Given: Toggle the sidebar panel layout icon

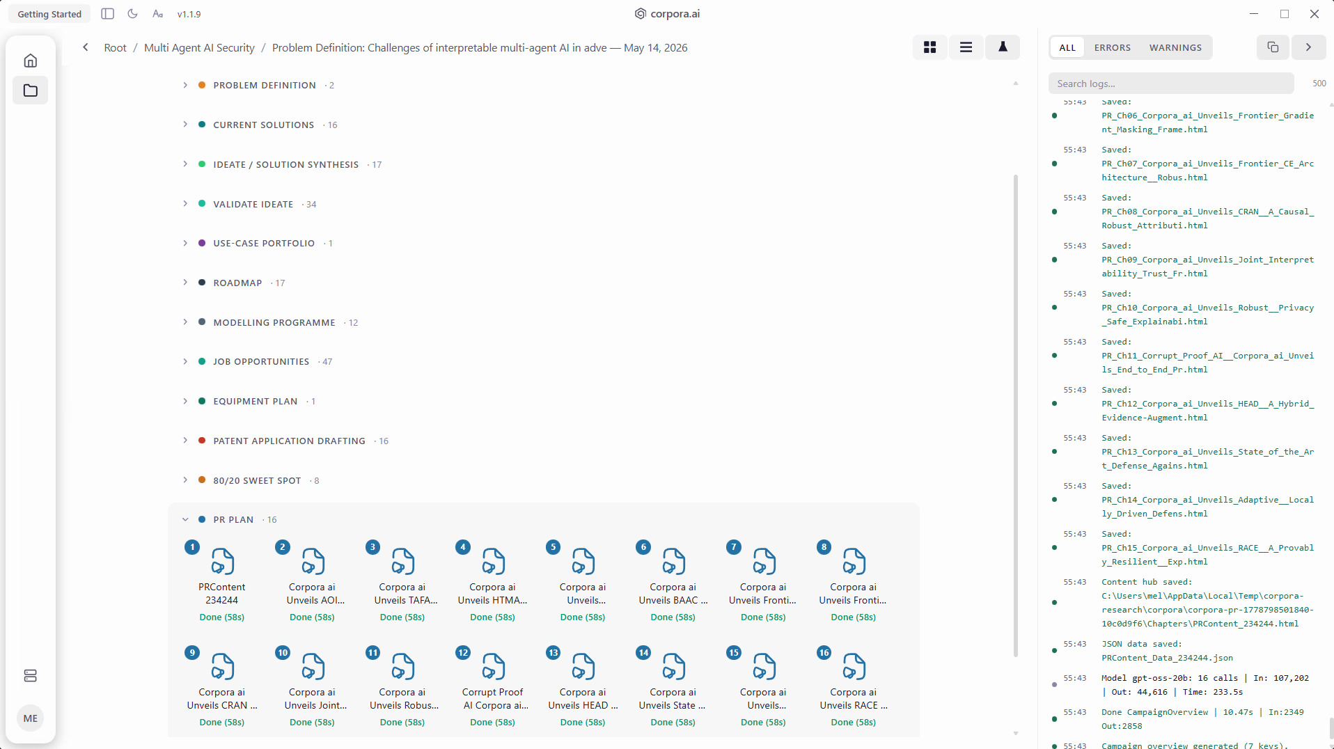Looking at the screenshot, I should [107, 14].
